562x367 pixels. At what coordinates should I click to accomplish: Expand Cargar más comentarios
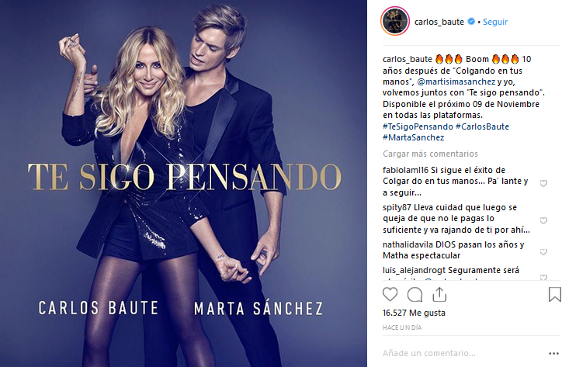click(x=430, y=154)
